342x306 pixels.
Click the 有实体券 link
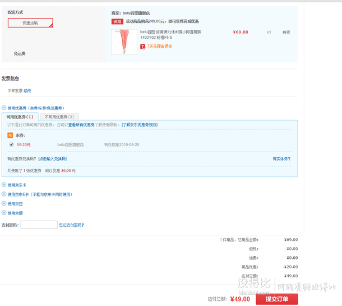pos(281,159)
